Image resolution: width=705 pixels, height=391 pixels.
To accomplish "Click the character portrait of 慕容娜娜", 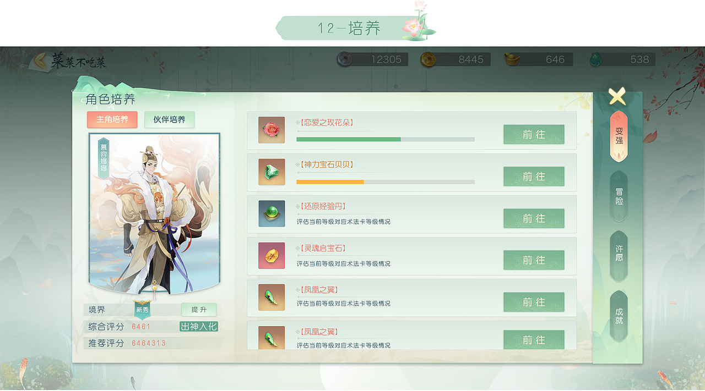I will click(x=154, y=213).
